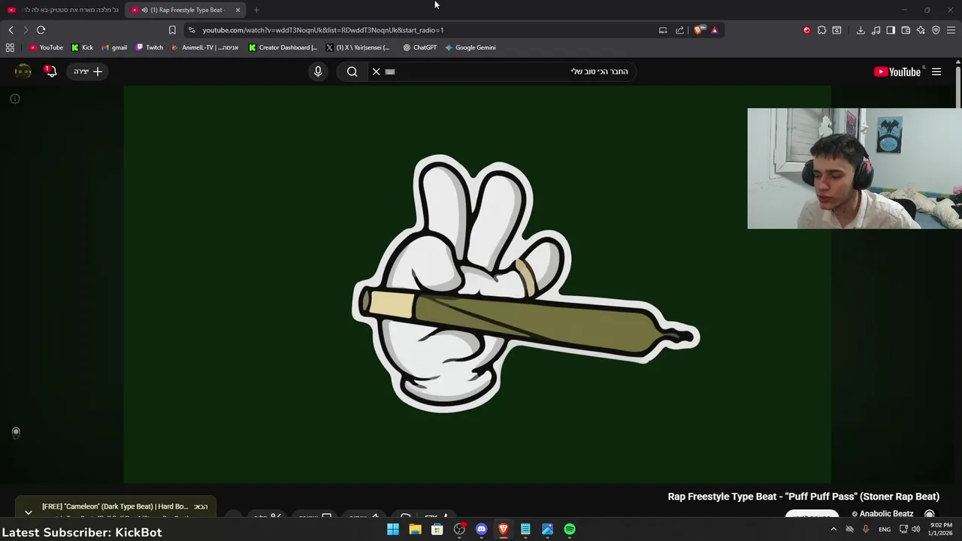
Task: Open the Brave VPN shield icon
Action: point(936,30)
